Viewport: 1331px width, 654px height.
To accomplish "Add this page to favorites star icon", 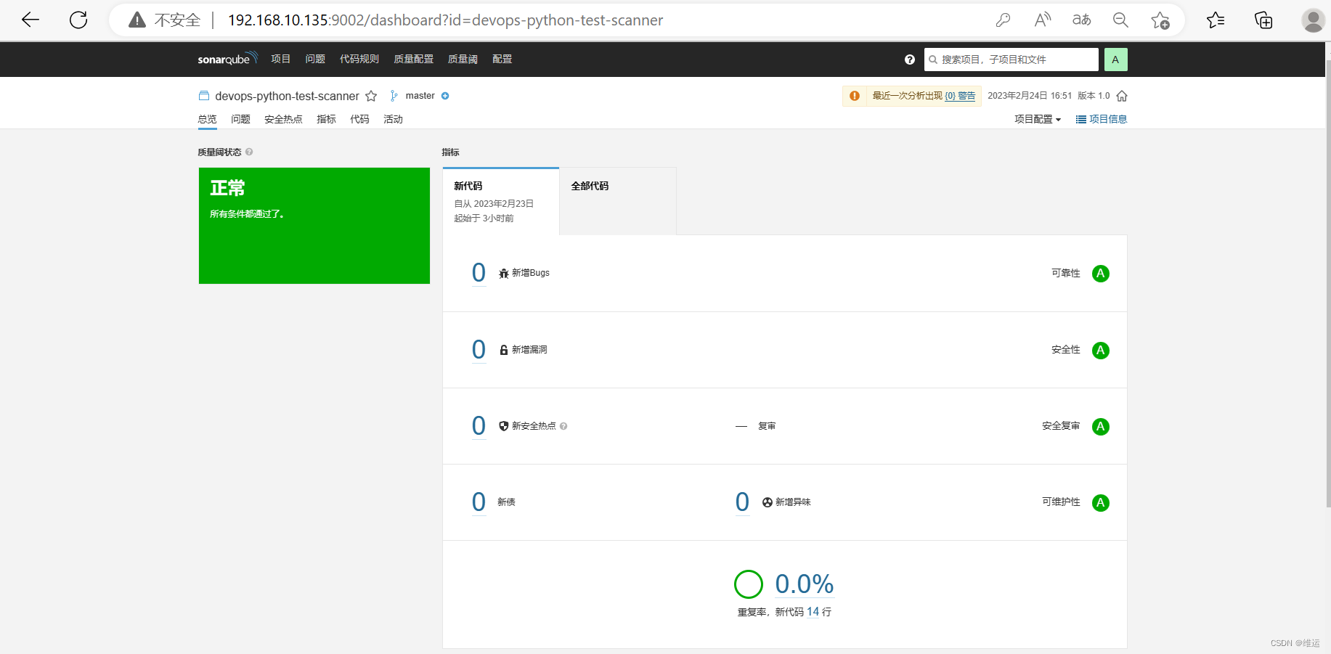I will pyautogui.click(x=1160, y=20).
